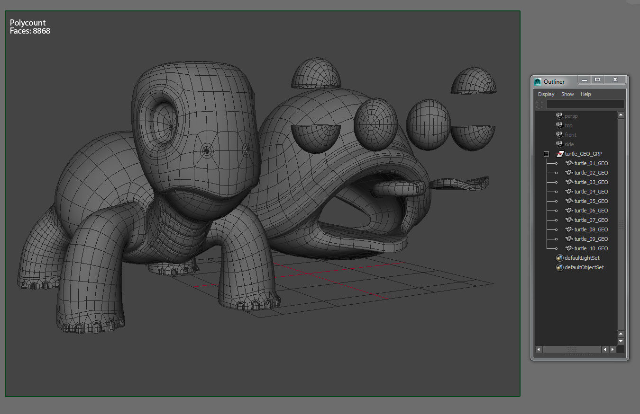Minimize the Outliner window

[x=585, y=80]
